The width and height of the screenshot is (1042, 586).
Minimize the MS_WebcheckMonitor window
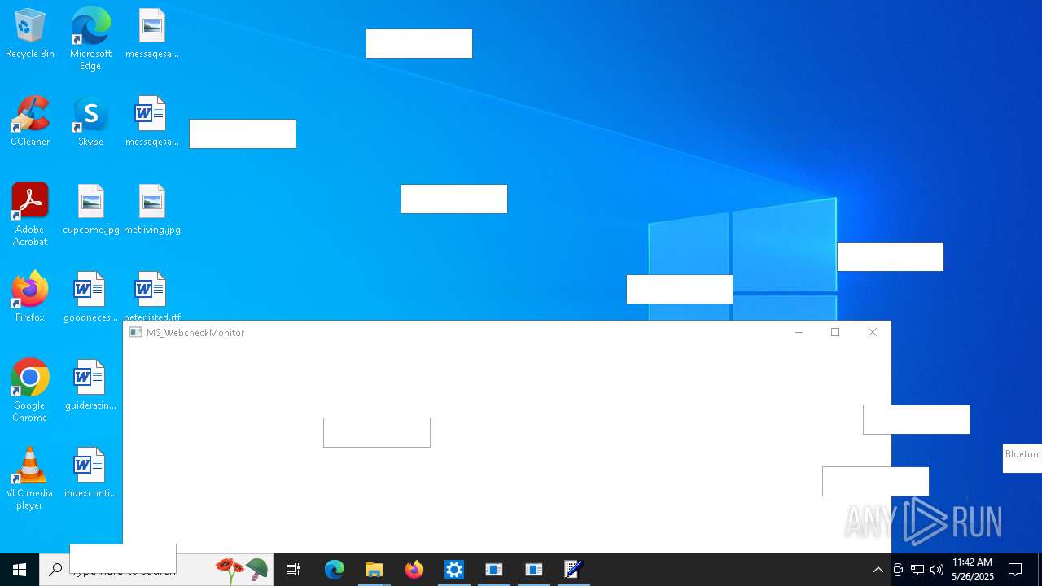[798, 332]
